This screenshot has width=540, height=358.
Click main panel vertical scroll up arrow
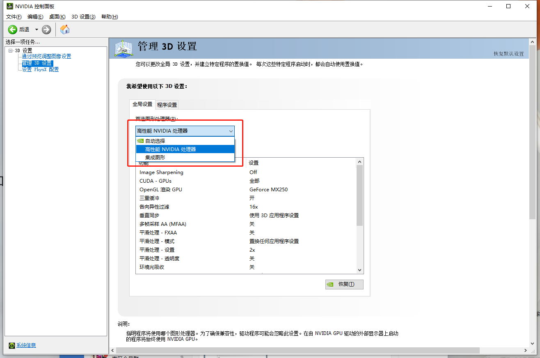(532, 42)
